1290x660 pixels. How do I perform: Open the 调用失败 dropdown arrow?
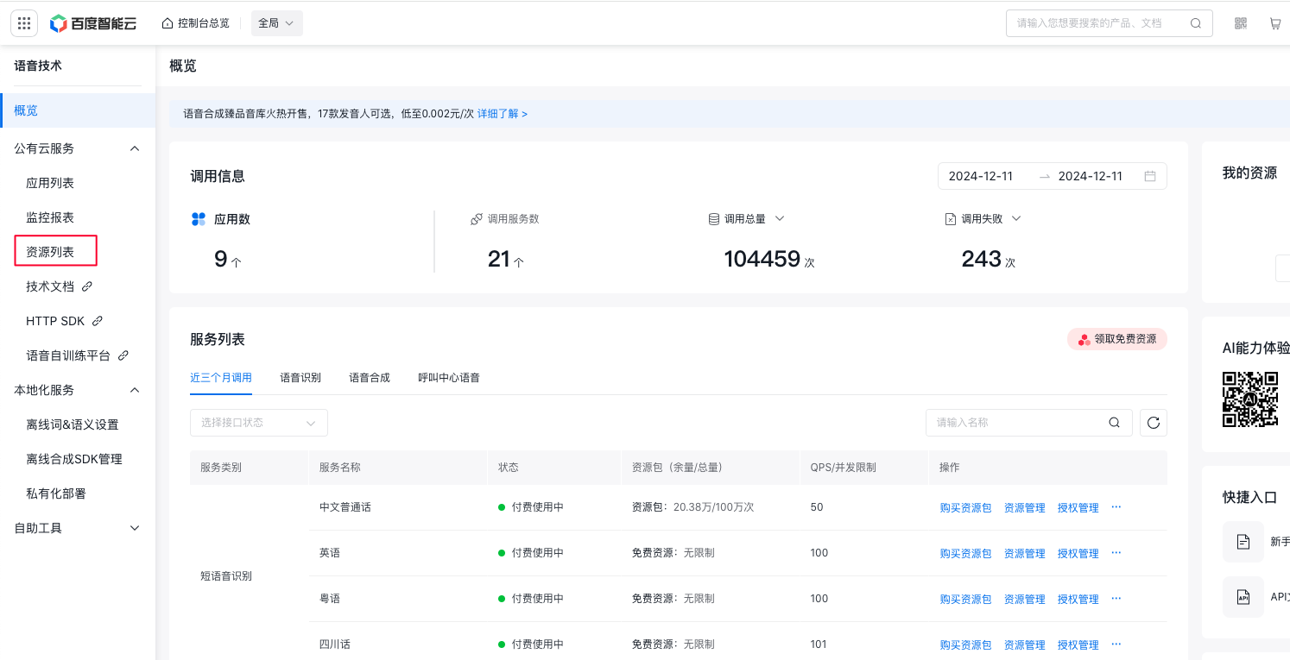(x=1016, y=218)
